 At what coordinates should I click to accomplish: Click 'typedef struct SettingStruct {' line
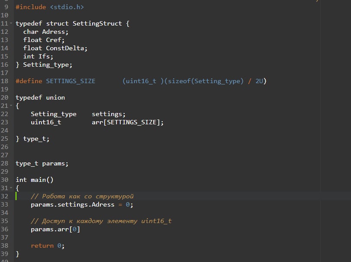[72, 23]
